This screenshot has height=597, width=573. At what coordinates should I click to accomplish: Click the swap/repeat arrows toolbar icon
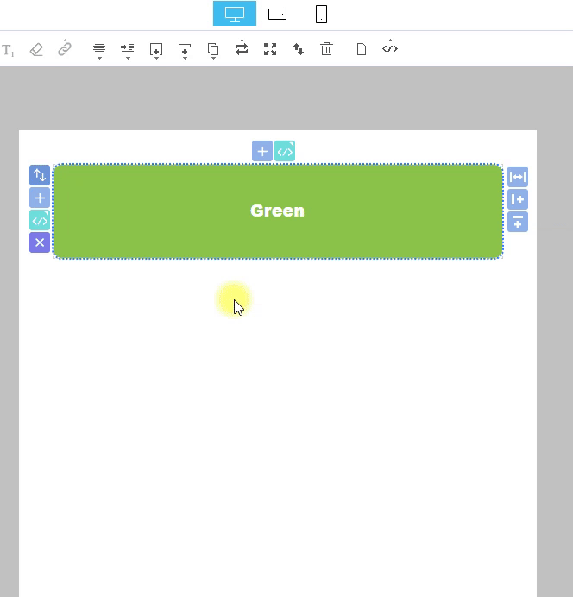click(242, 49)
